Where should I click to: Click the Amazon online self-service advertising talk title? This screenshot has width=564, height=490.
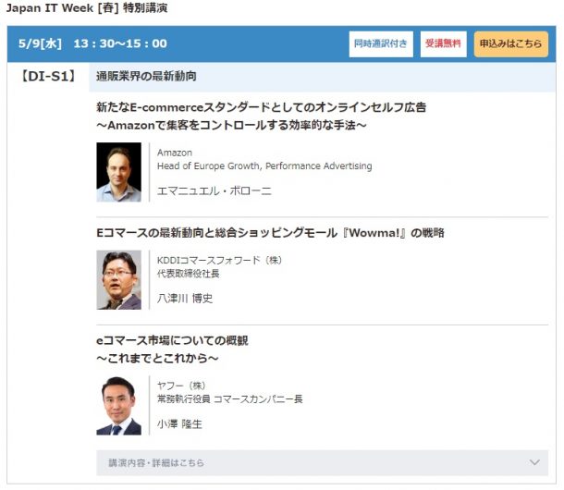[x=261, y=116]
